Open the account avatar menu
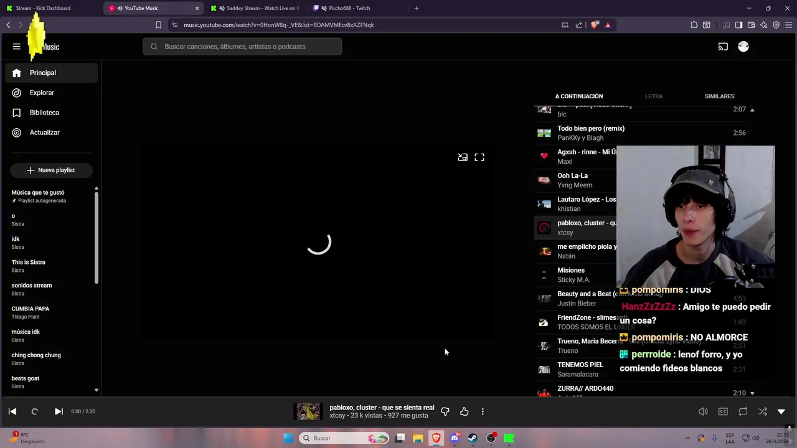This screenshot has height=448, width=797. click(x=743, y=47)
